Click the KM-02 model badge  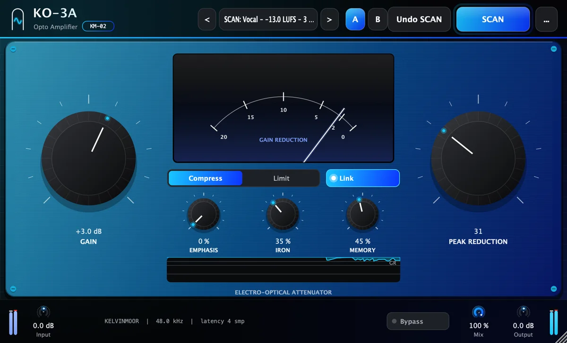[x=98, y=26]
